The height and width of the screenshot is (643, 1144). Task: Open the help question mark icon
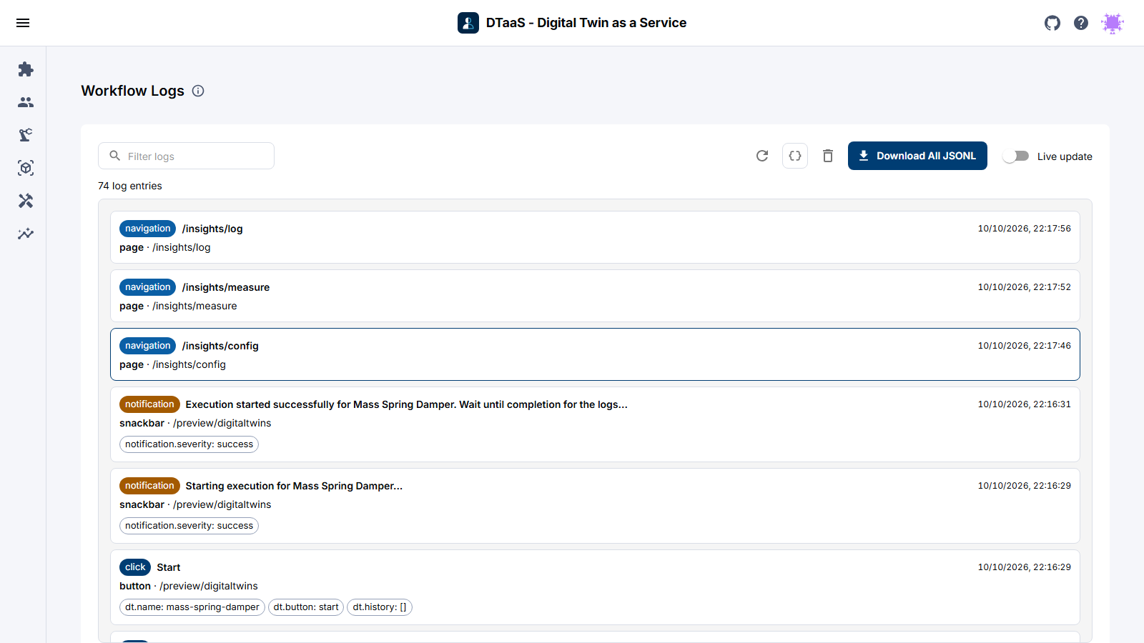click(x=1081, y=23)
